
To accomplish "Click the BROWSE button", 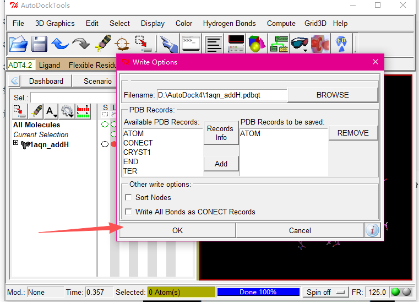I will pos(332,95).
